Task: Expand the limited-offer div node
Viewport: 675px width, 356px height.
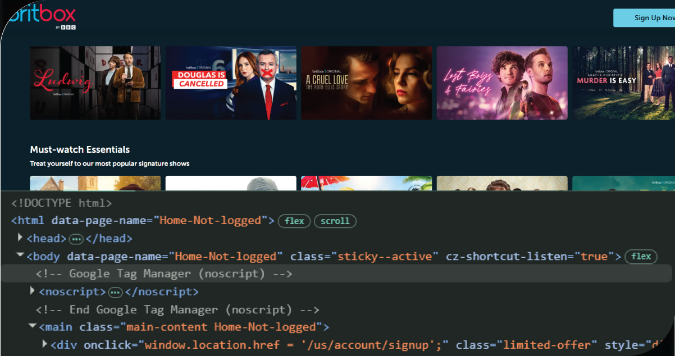Action: (45, 344)
